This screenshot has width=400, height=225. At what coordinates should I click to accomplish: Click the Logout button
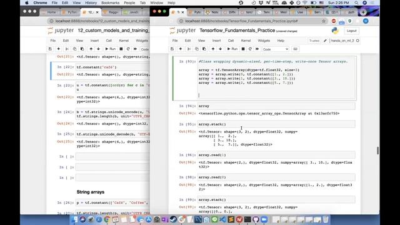pyautogui.click(x=351, y=31)
